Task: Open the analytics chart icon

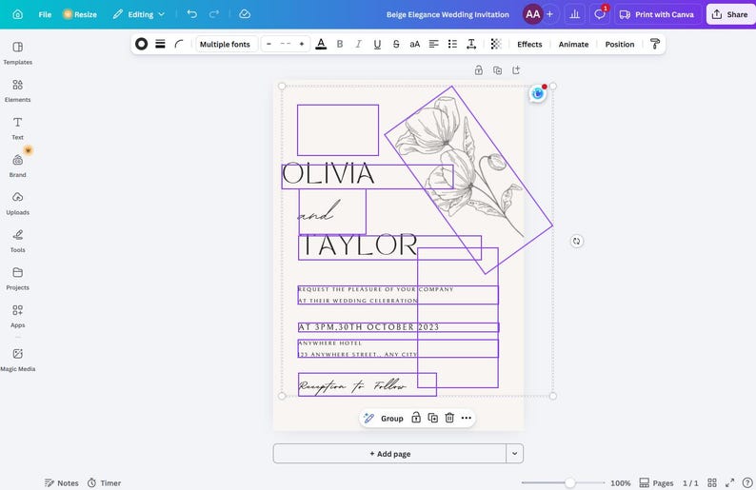Action: [x=575, y=14]
